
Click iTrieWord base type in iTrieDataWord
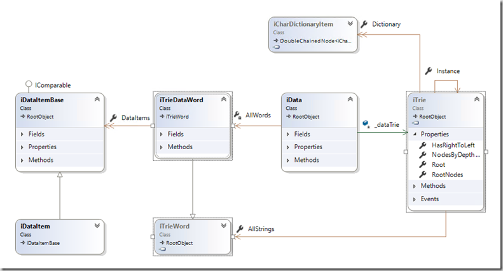(177, 117)
